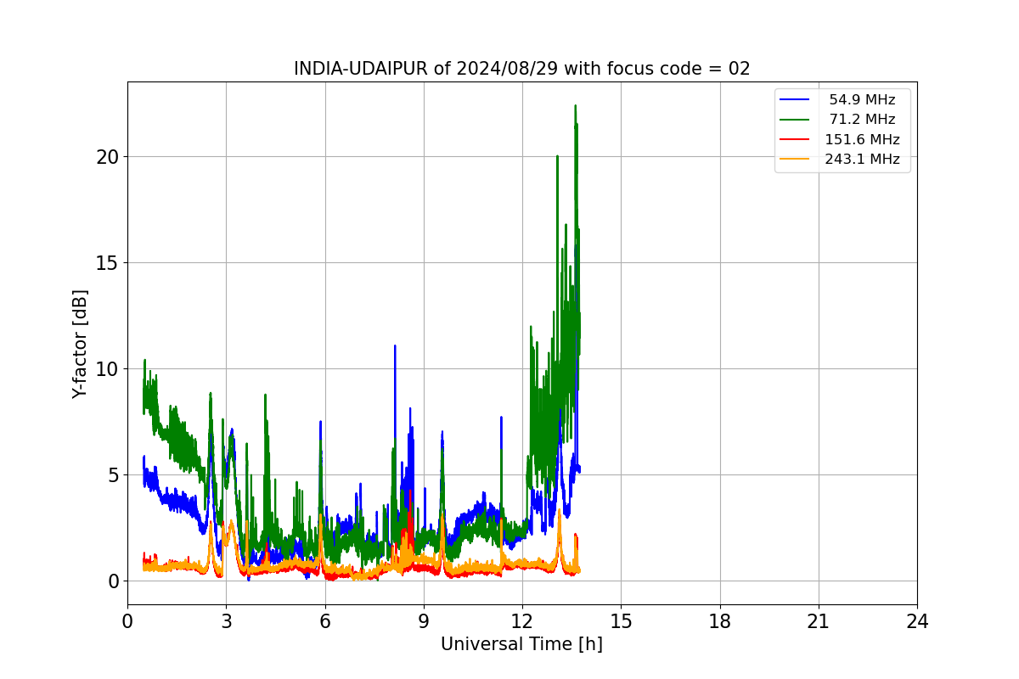Click the green line sample in legend
The width and height of the screenshot is (1019, 679).
[796, 120]
